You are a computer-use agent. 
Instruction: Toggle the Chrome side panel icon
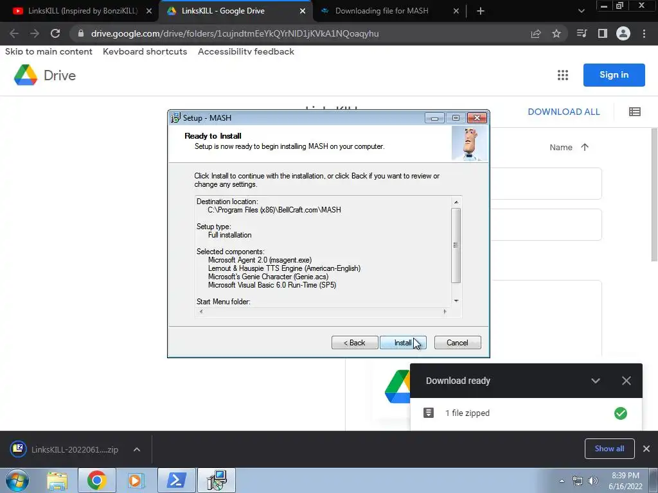(x=603, y=33)
